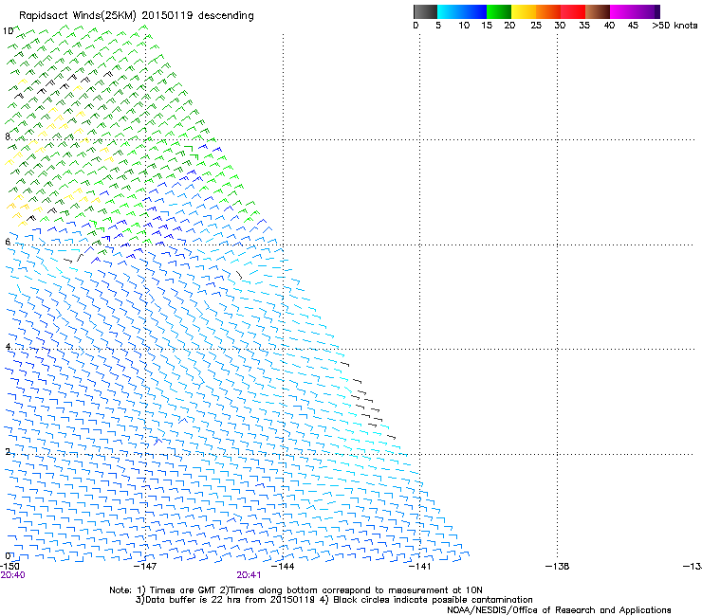Click the latitude axis label '4'
Viewport: 702px width, 616px height.
pos(8,347)
